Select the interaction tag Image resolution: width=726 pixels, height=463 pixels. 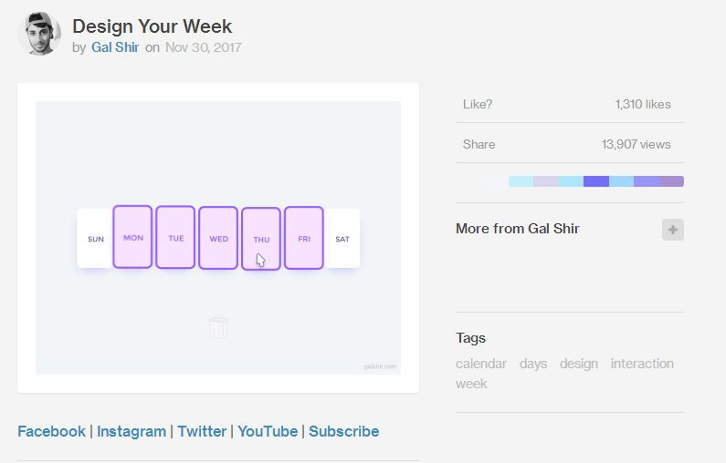642,364
